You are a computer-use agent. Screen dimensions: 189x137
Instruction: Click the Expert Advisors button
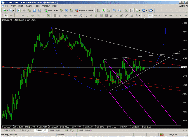[84, 11]
